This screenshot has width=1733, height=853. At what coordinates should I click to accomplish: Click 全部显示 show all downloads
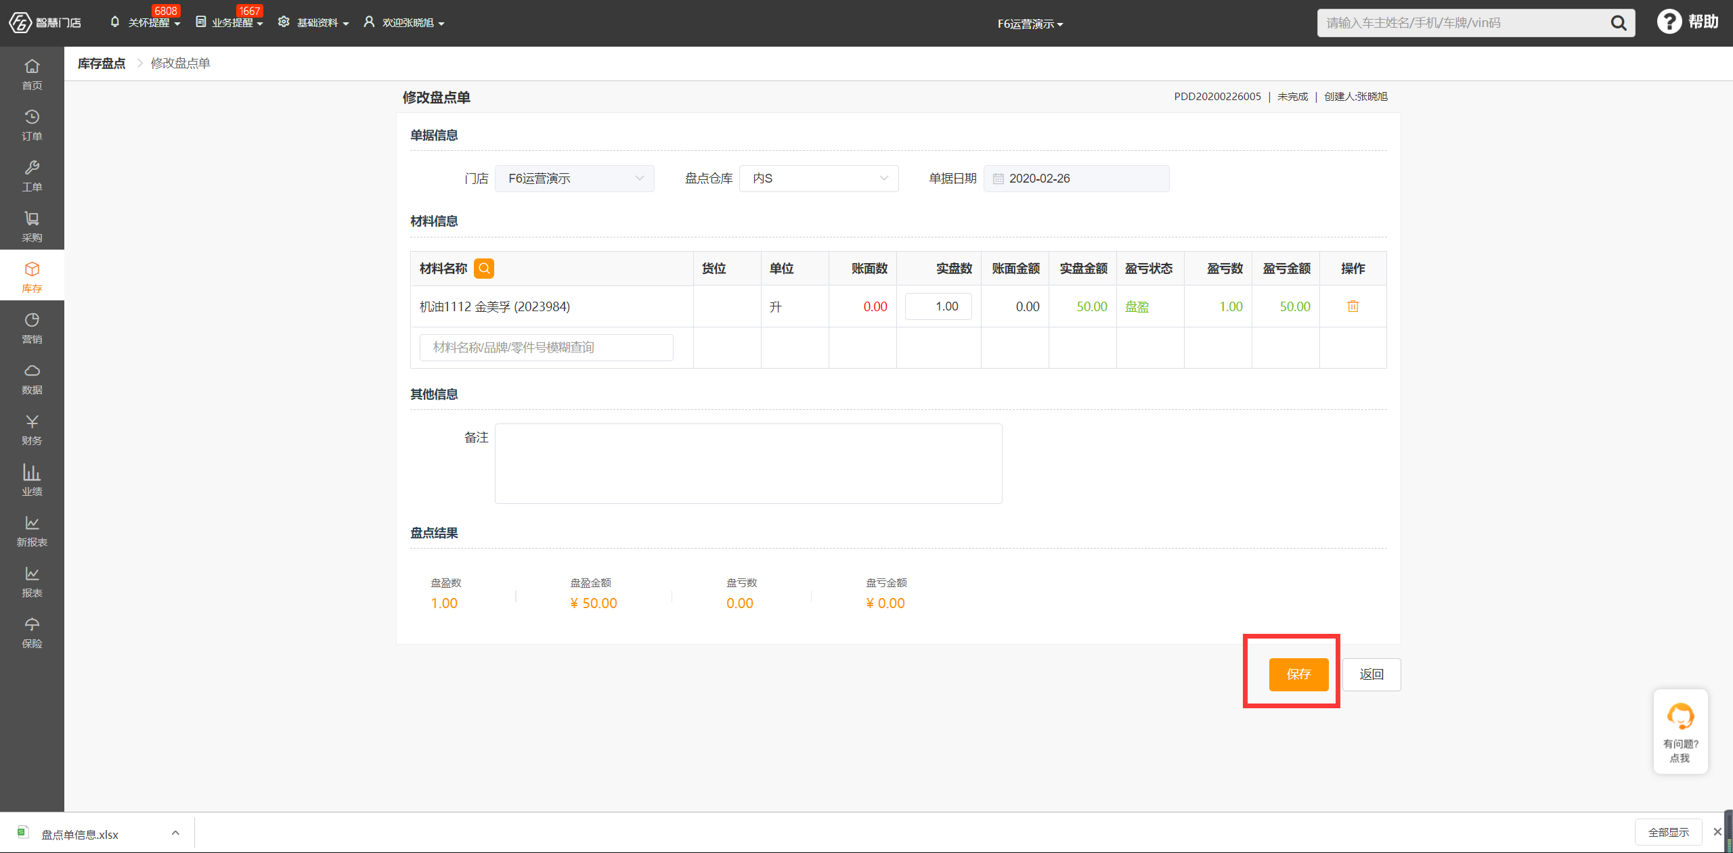click(1668, 832)
